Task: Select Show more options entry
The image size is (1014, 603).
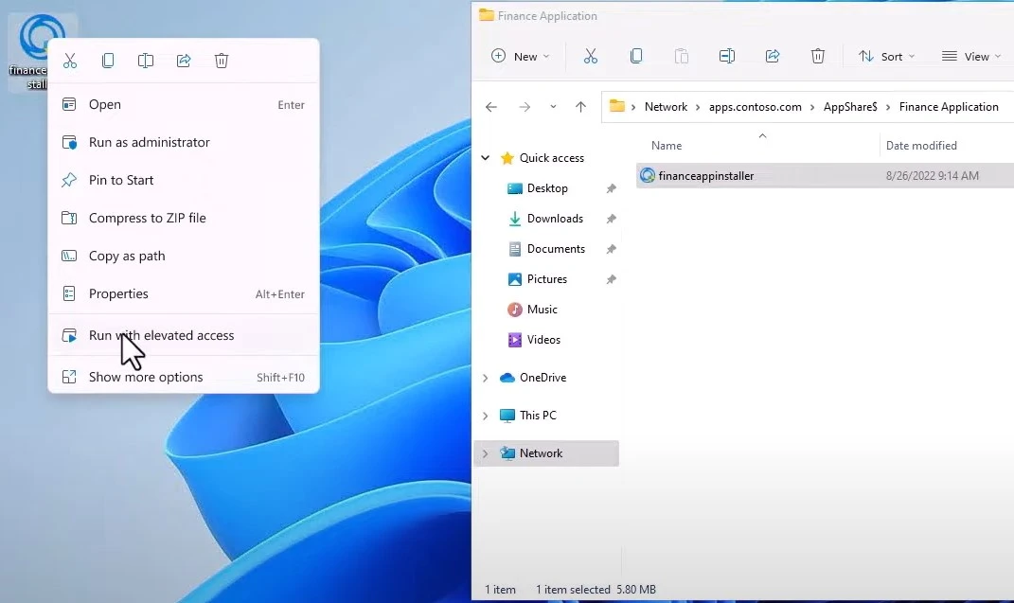Action: (146, 377)
